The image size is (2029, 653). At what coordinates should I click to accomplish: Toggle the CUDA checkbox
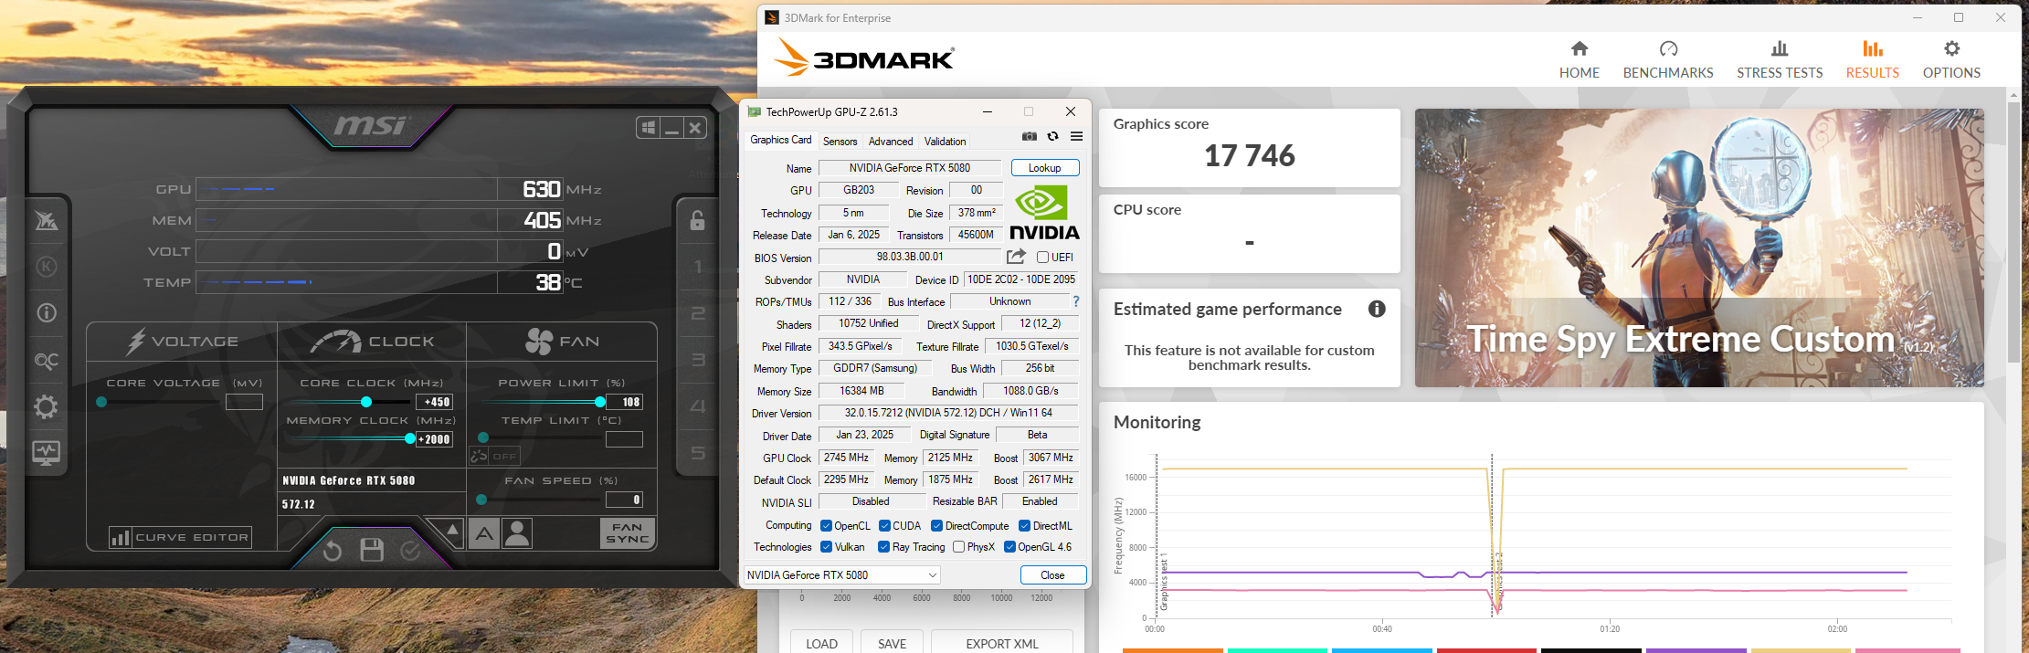pyautogui.click(x=884, y=526)
